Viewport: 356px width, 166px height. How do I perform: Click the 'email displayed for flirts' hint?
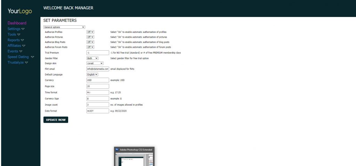click(x=122, y=69)
